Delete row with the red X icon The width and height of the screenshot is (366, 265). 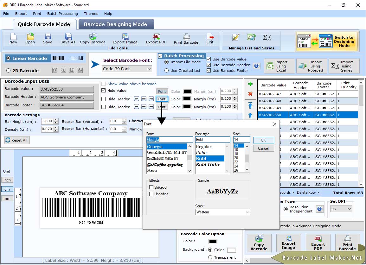coord(250,94)
